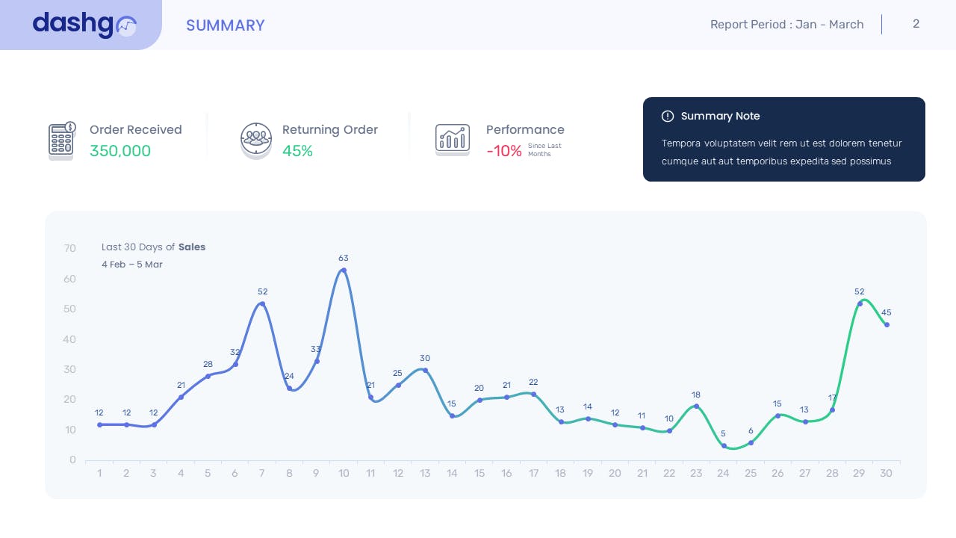956x538 pixels.
Task: Select the lowest data point labeled 5
Action: (x=724, y=445)
